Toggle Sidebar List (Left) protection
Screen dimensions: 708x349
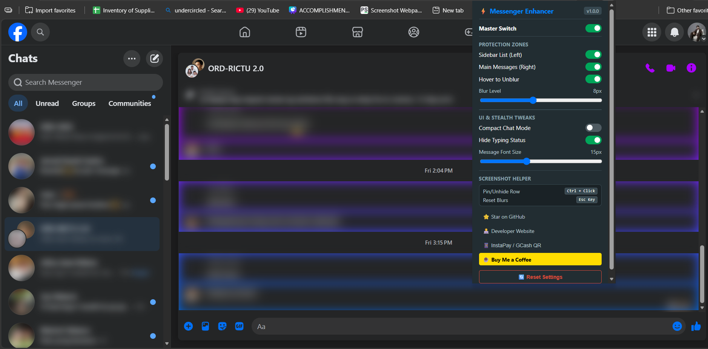[593, 55]
